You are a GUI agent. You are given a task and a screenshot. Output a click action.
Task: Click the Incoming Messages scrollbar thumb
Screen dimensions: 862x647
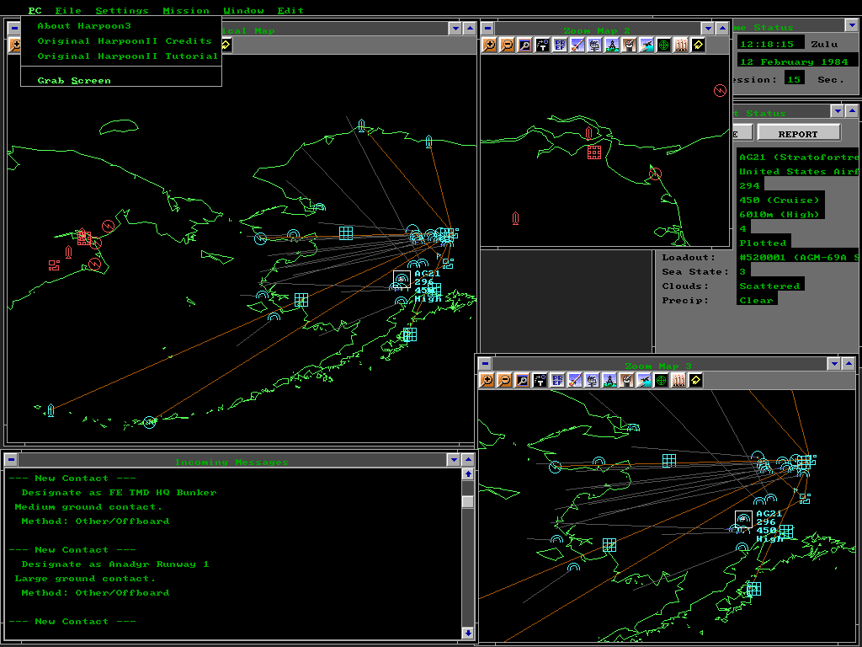pos(468,502)
